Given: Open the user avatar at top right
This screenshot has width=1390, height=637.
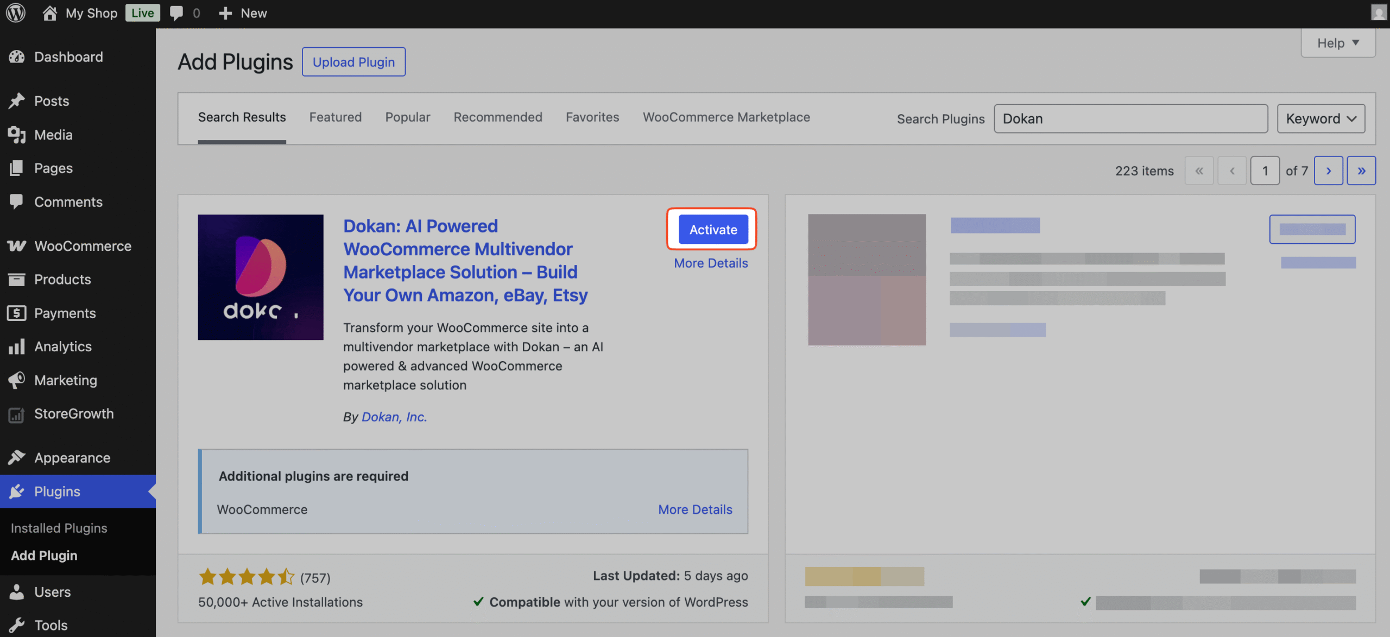Looking at the screenshot, I should (x=1378, y=12).
